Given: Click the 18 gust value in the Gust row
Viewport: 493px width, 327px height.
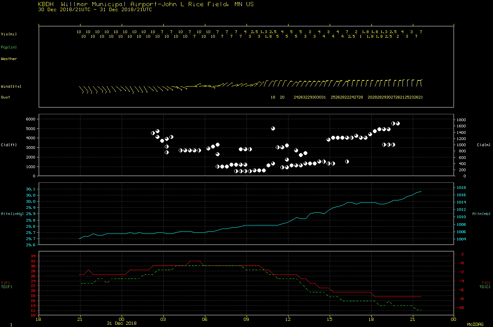Looking at the screenshot, I should (273, 97).
